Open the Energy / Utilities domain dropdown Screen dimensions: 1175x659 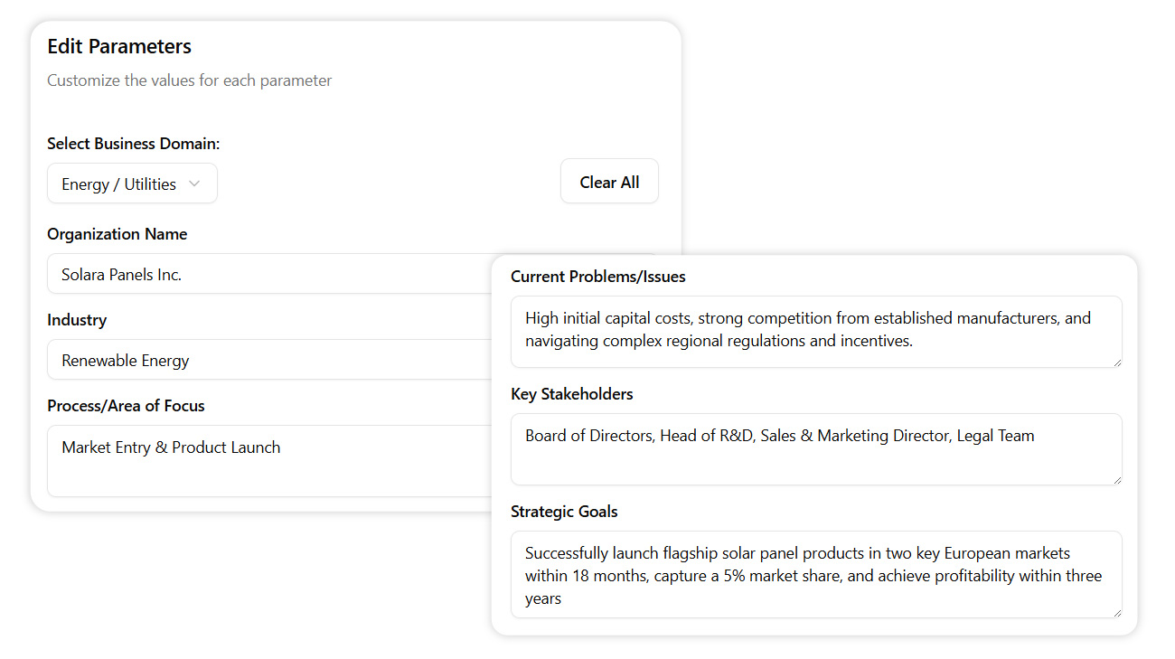pyautogui.click(x=132, y=184)
